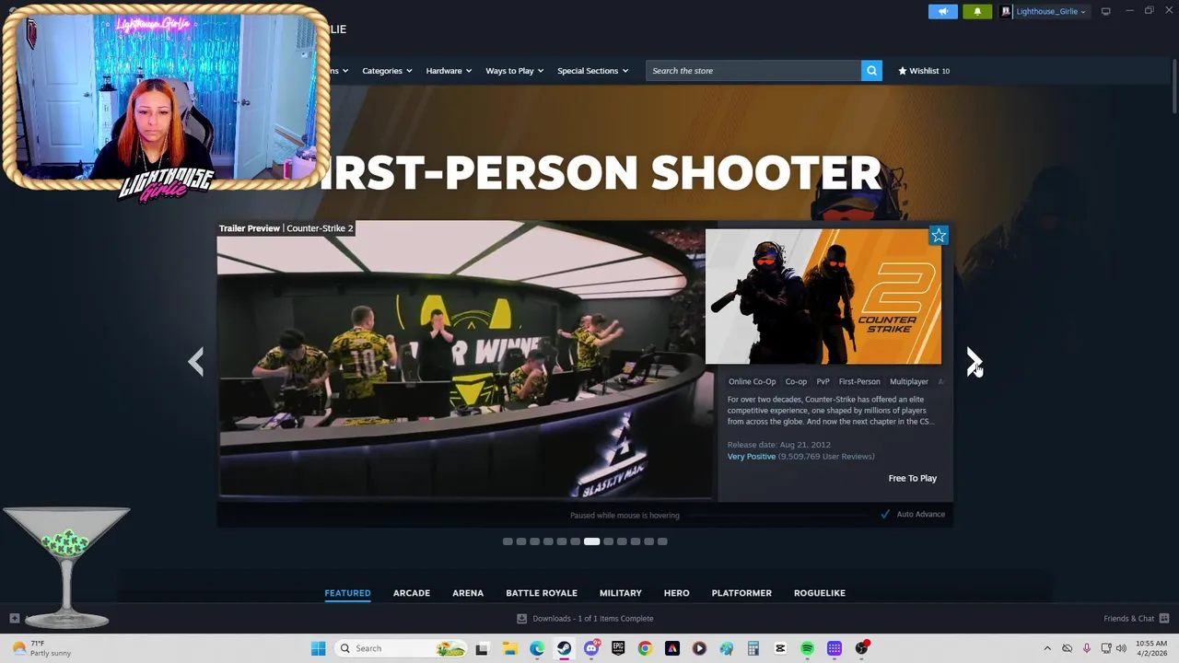This screenshot has width=1179, height=663.
Task: Switch to the BATTLE ROYALE tab
Action: coord(542,593)
